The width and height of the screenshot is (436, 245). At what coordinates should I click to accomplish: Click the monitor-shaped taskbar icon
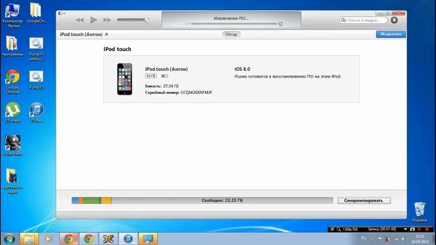(x=148, y=239)
